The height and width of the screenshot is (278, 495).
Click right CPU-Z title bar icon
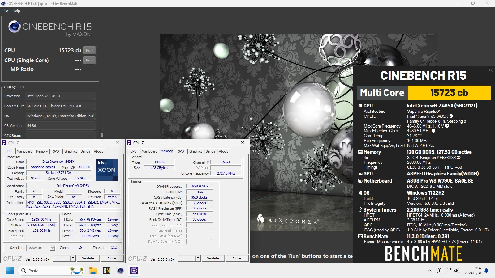click(129, 143)
